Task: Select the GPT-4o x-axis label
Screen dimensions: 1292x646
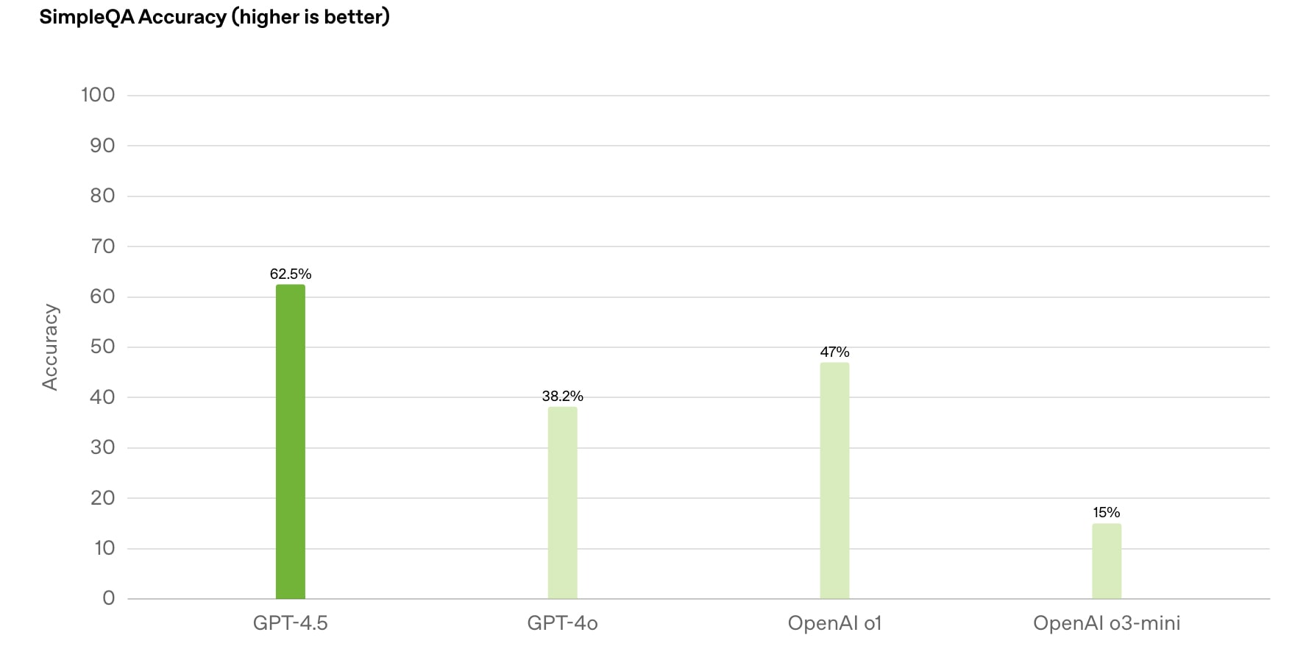Action: pyautogui.click(x=562, y=623)
